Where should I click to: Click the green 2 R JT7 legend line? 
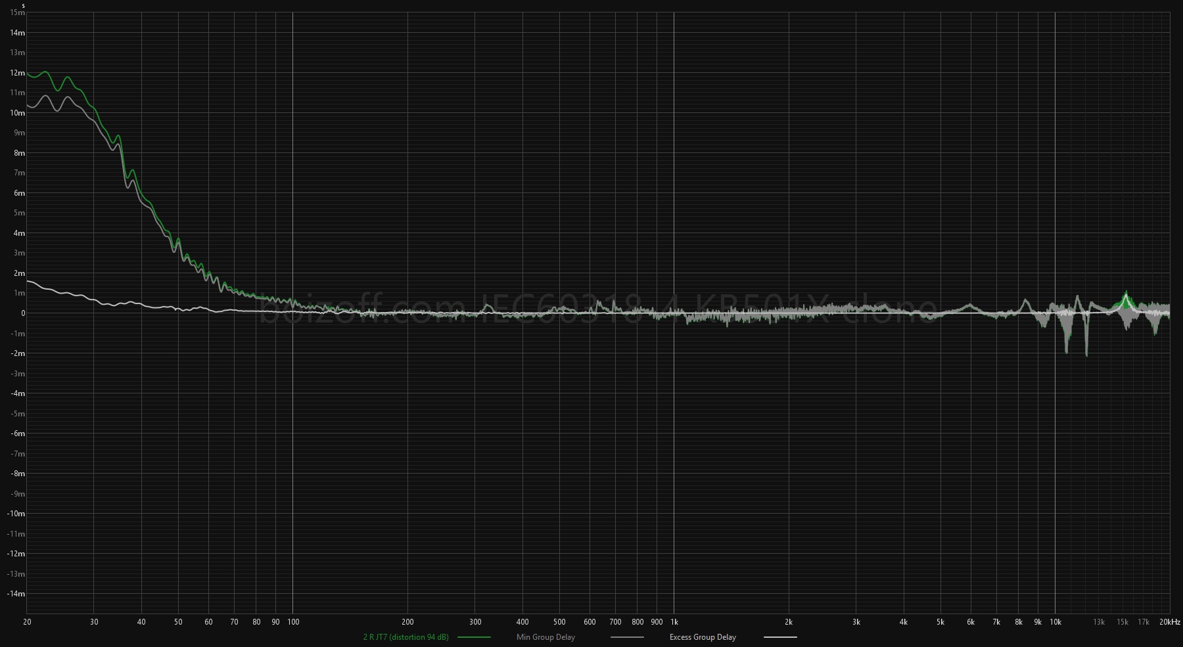tap(474, 637)
